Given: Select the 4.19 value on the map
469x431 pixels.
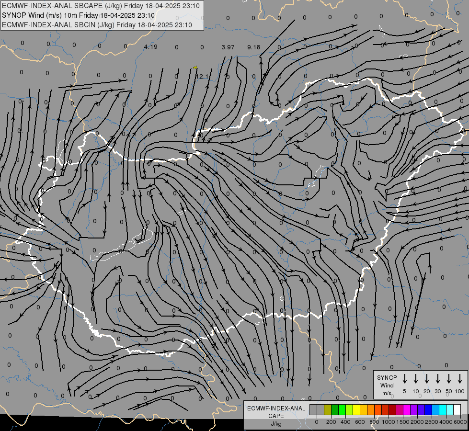Looking at the screenshot, I should coord(150,47).
